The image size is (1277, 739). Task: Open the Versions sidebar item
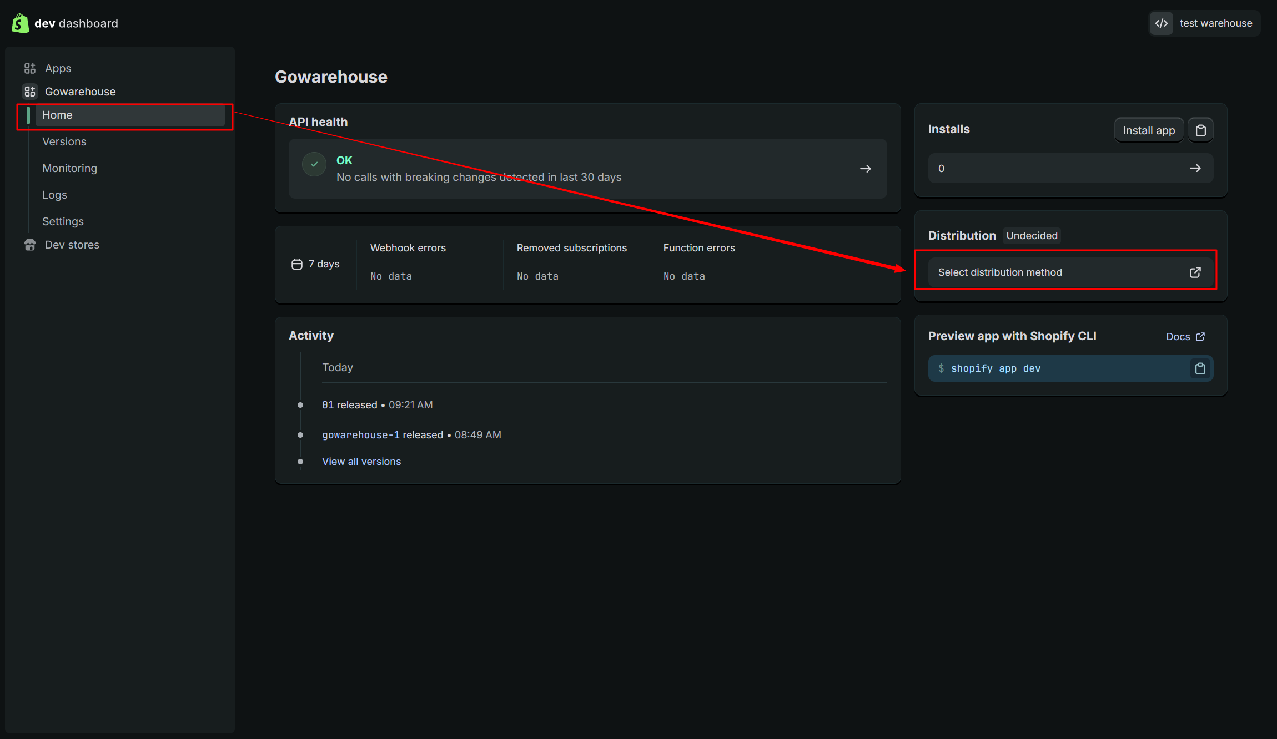click(x=64, y=141)
